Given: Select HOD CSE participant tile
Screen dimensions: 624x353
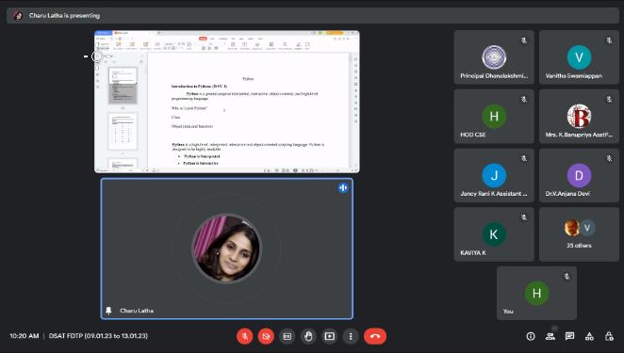Looking at the screenshot, I should tap(494, 116).
